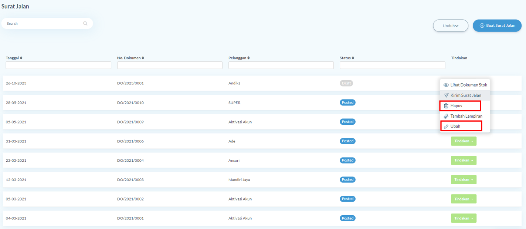Click the Draft status badge for Andika
Viewport: 526px width, 229px height.
point(346,83)
